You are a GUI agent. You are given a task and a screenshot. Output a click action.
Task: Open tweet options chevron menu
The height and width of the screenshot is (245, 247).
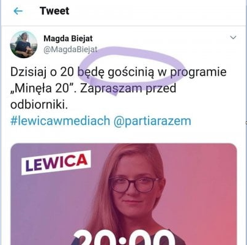233,37
